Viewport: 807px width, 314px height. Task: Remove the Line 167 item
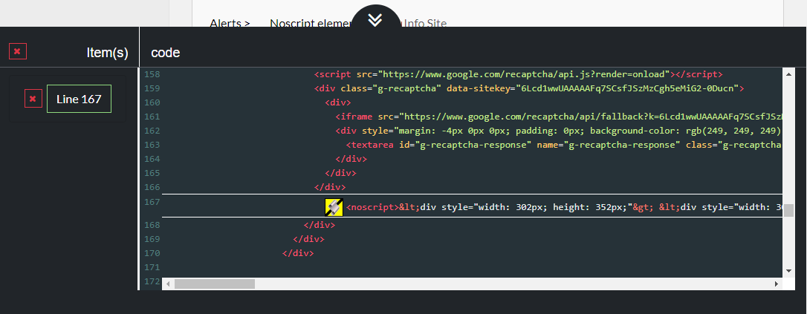click(33, 99)
